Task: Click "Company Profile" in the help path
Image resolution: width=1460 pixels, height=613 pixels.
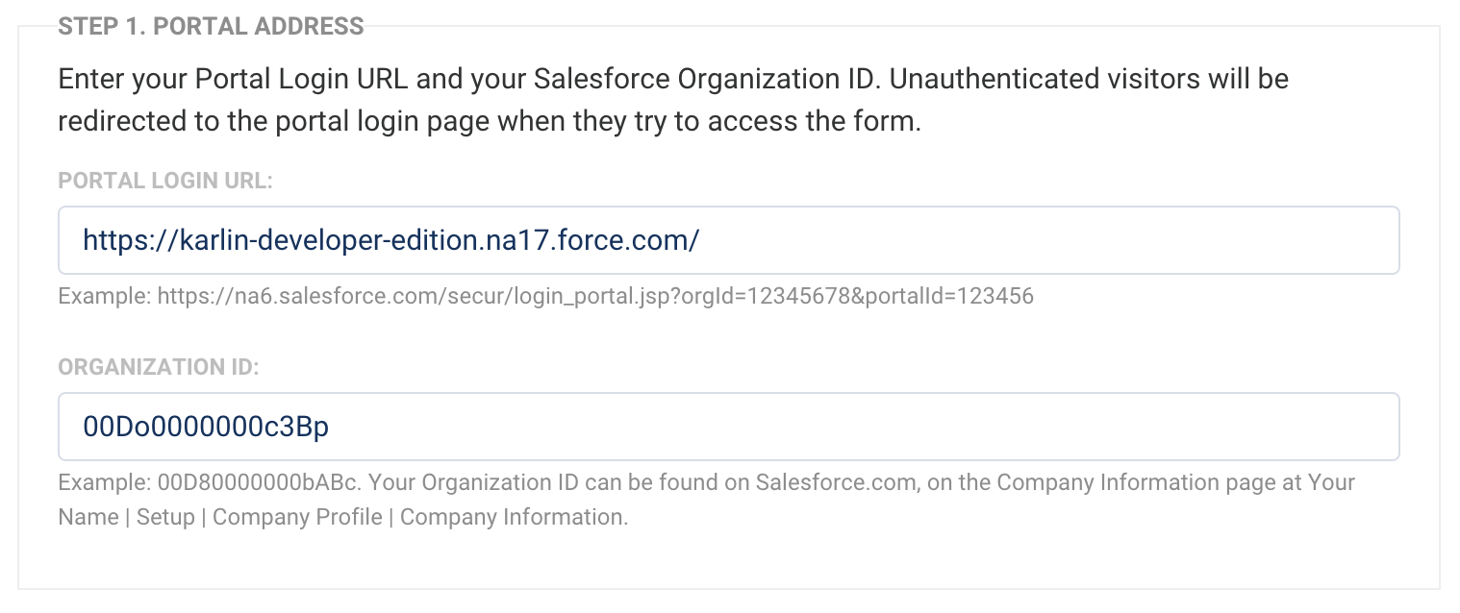Action: point(297,517)
